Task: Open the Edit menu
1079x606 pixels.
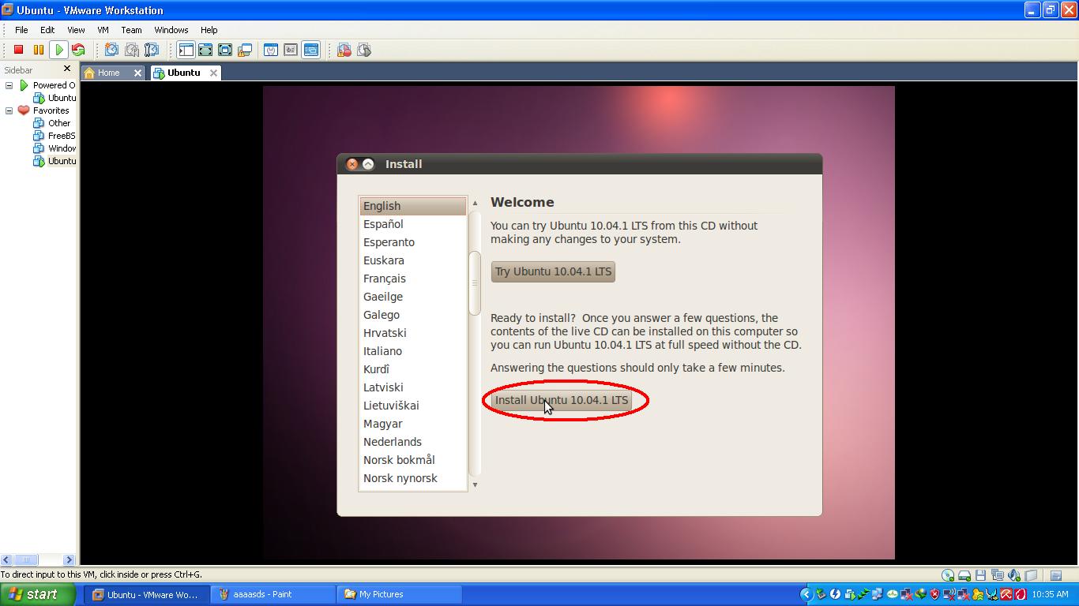Action: click(x=47, y=30)
